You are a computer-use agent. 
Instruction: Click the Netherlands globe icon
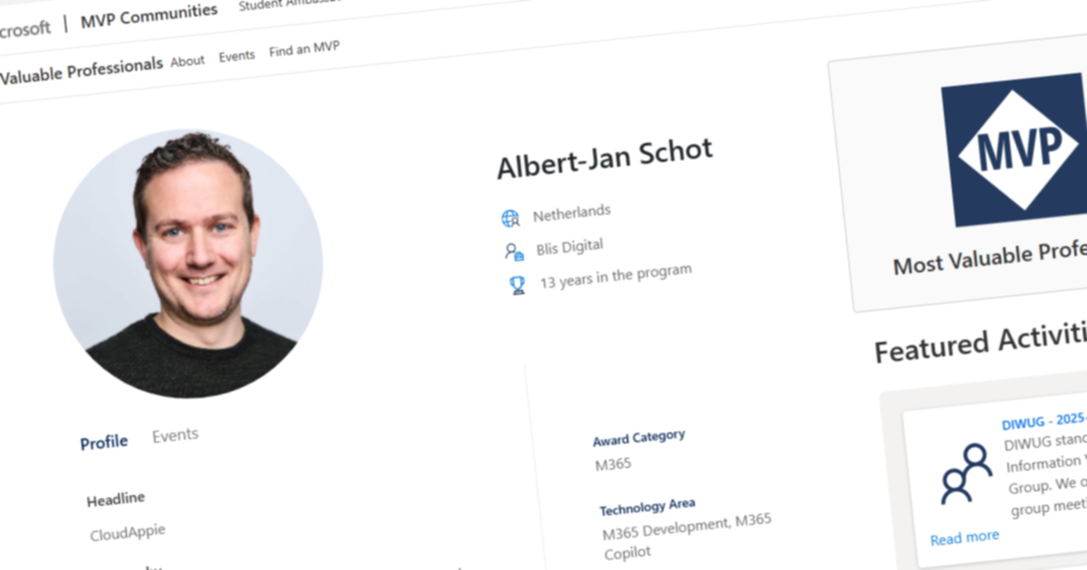[x=510, y=218]
